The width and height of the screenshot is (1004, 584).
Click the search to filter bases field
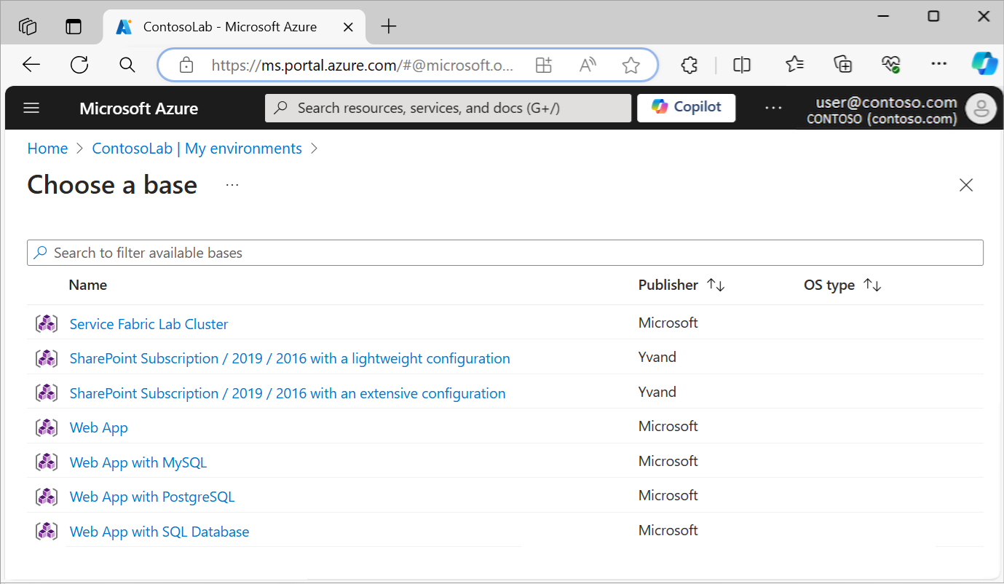coord(505,253)
